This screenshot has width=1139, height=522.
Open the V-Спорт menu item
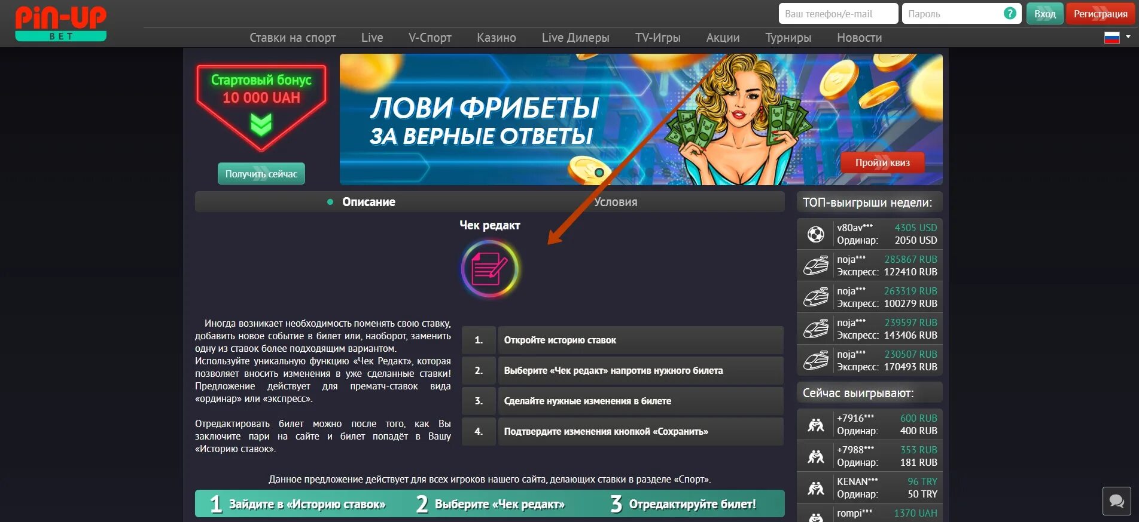coord(430,38)
